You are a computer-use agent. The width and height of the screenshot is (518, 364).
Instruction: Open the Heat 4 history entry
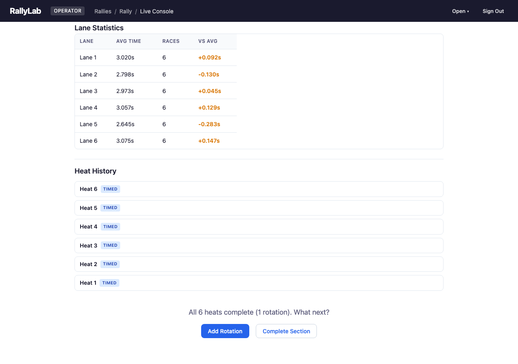259,226
